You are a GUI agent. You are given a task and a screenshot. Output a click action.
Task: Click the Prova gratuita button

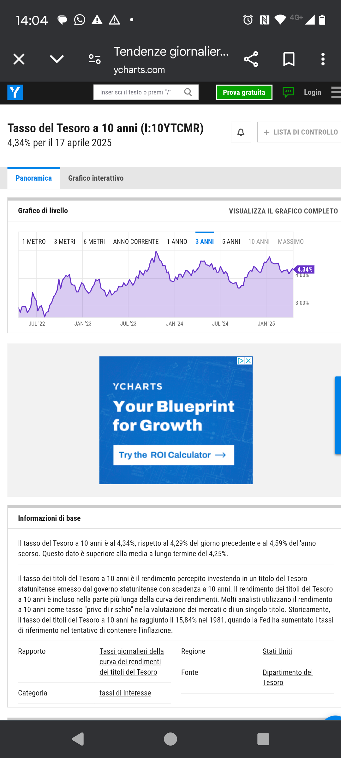[x=244, y=92]
